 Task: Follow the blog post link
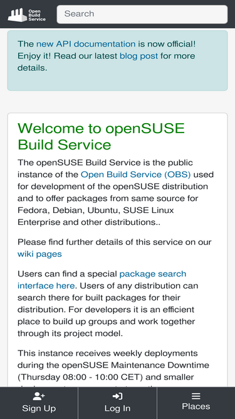[138, 56]
